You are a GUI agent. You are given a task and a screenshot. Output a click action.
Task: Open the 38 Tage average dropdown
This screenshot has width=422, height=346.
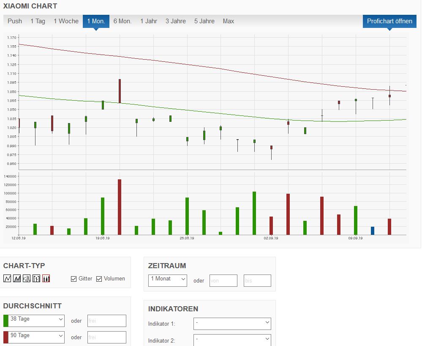36,321
